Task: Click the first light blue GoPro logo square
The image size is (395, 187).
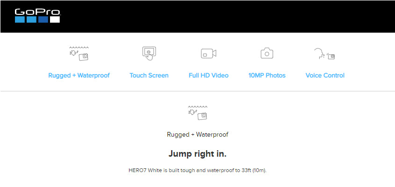Action: click(x=20, y=20)
